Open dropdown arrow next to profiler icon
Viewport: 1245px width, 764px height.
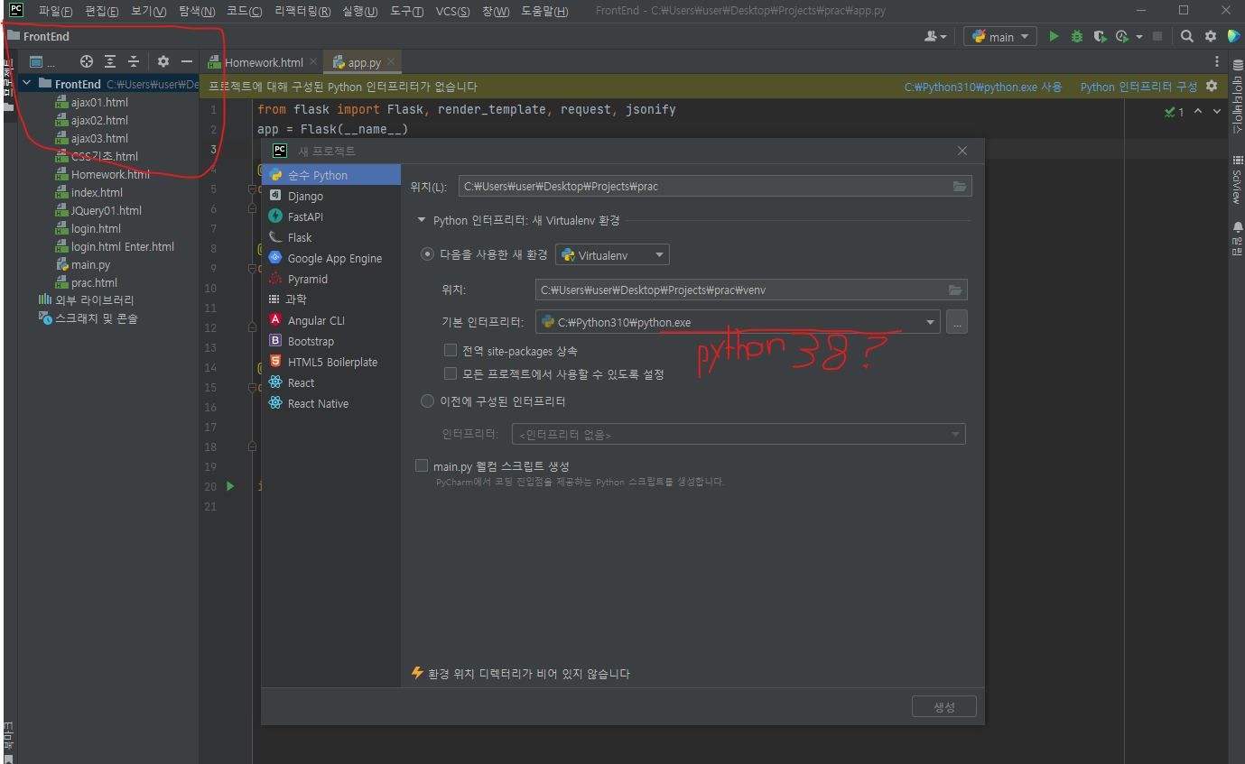click(x=1139, y=37)
